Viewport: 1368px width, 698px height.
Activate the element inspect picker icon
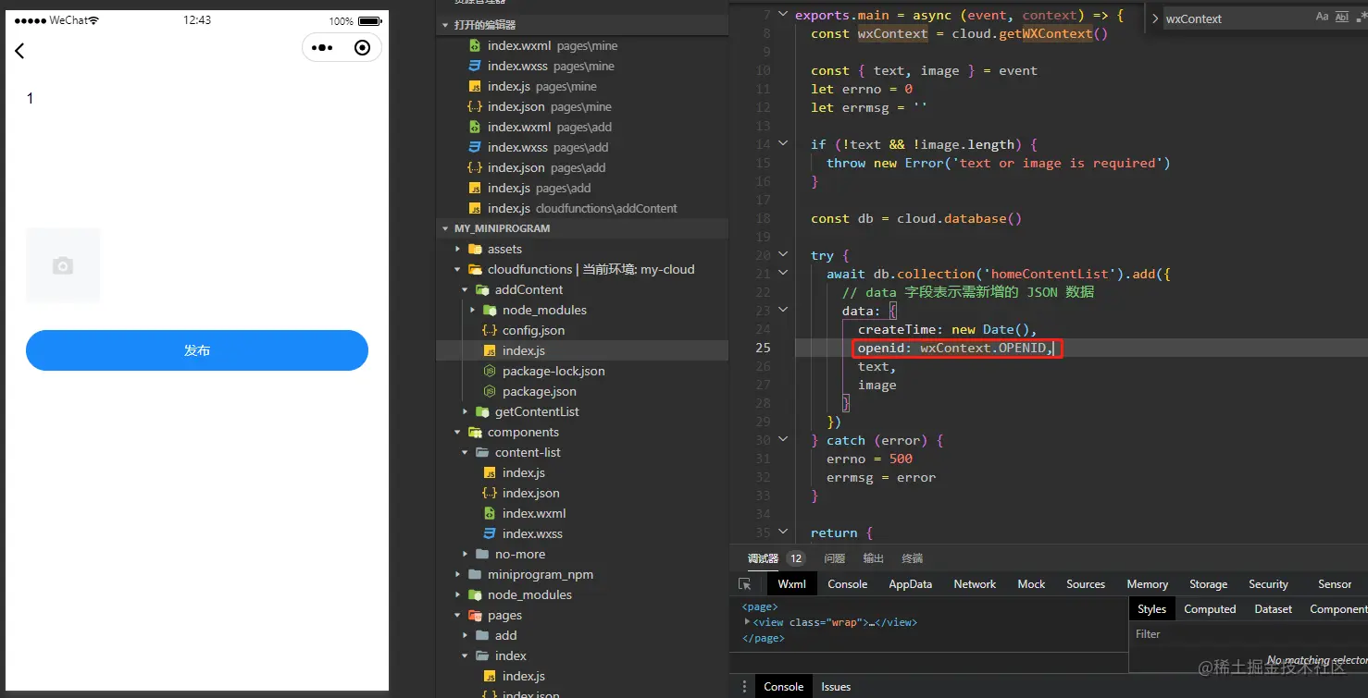point(745,584)
